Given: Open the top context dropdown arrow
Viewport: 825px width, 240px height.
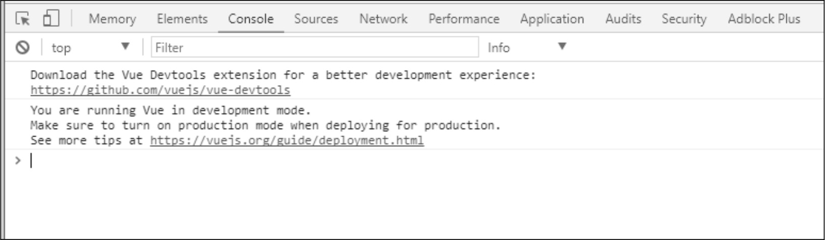Looking at the screenshot, I should click(x=125, y=46).
